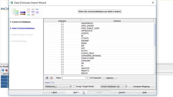The height and width of the screenshot is (97, 173).
Task: Select row 1 in background Query Result grid
Action: coord(5,77)
